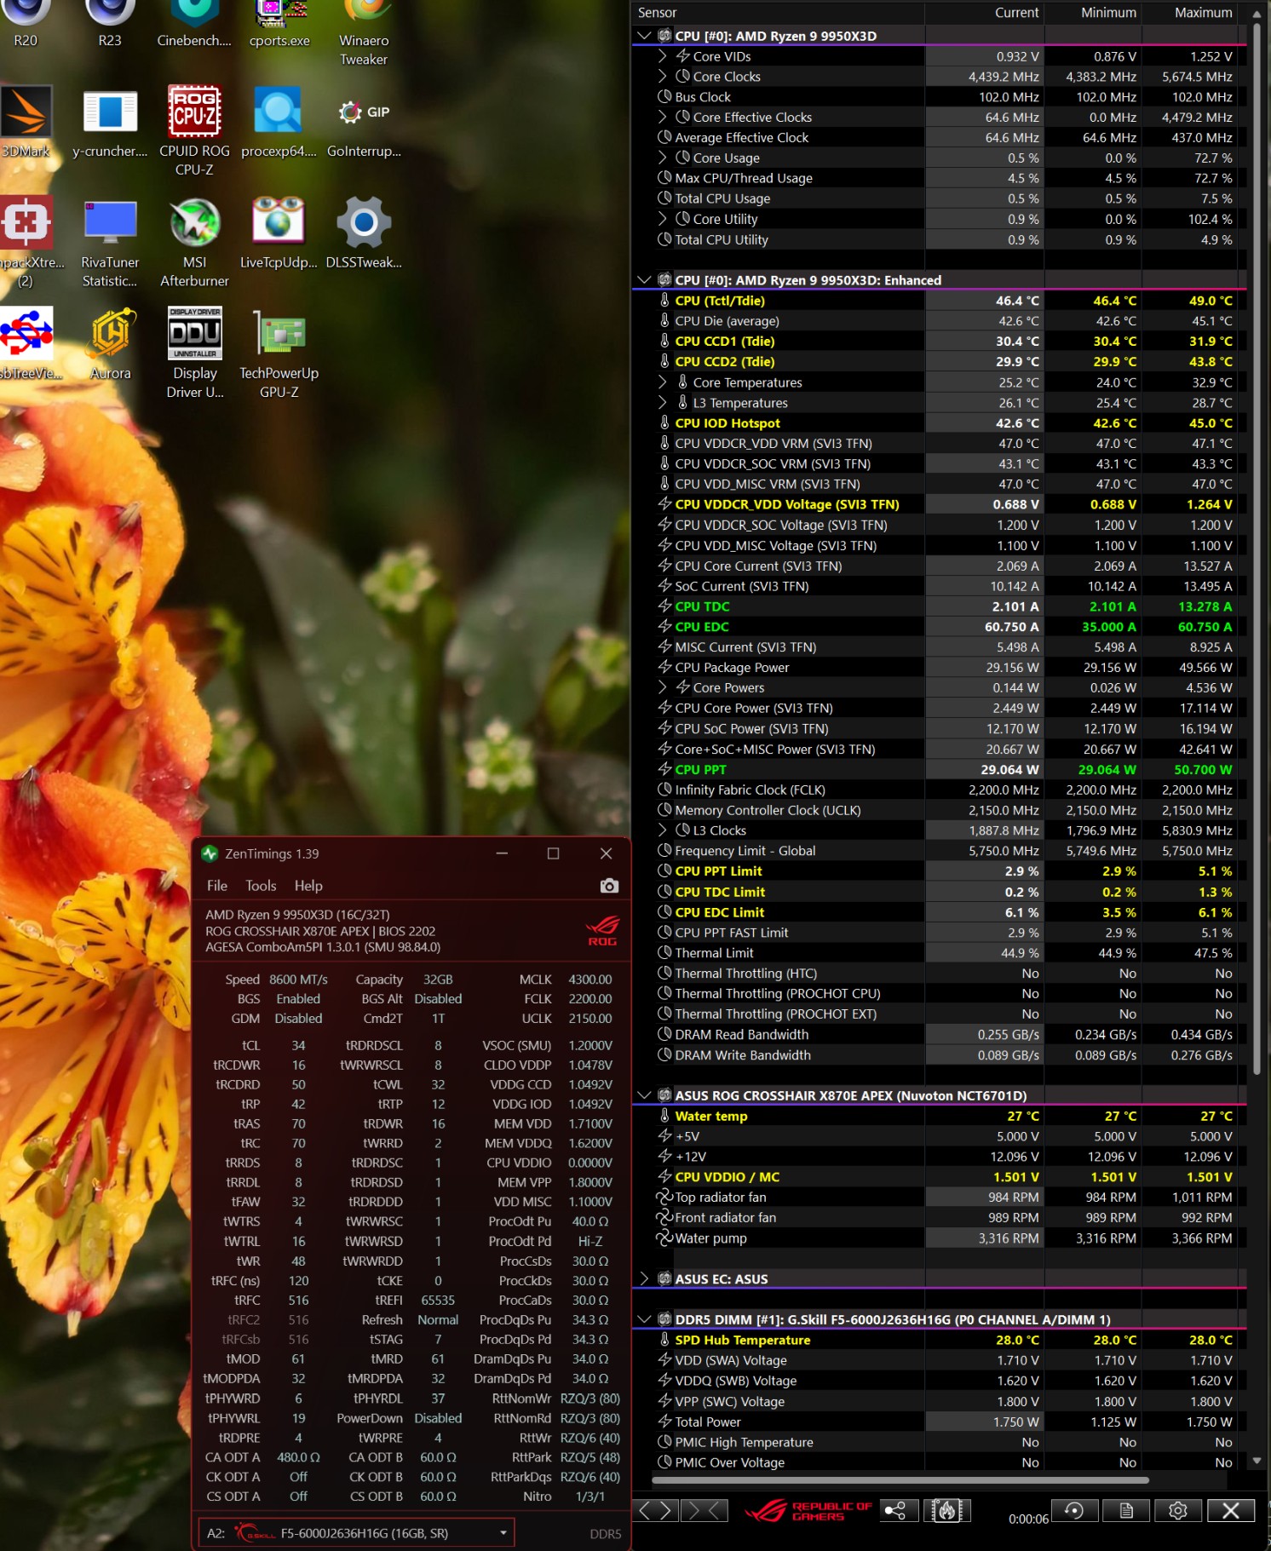The height and width of the screenshot is (1551, 1271).
Task: Open the ZenTimings Help menu
Action: click(308, 886)
